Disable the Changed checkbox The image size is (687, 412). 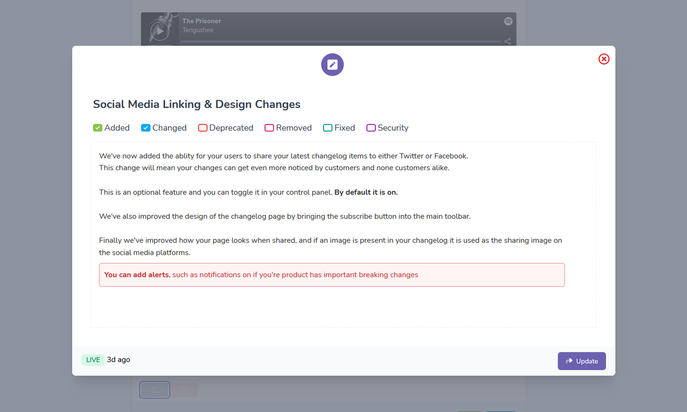(x=146, y=128)
